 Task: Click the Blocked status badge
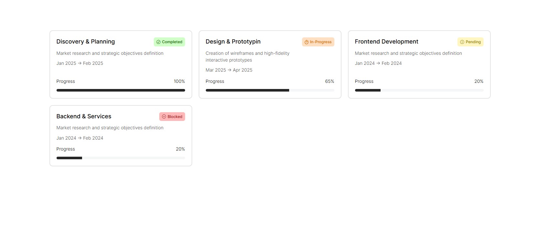click(172, 117)
